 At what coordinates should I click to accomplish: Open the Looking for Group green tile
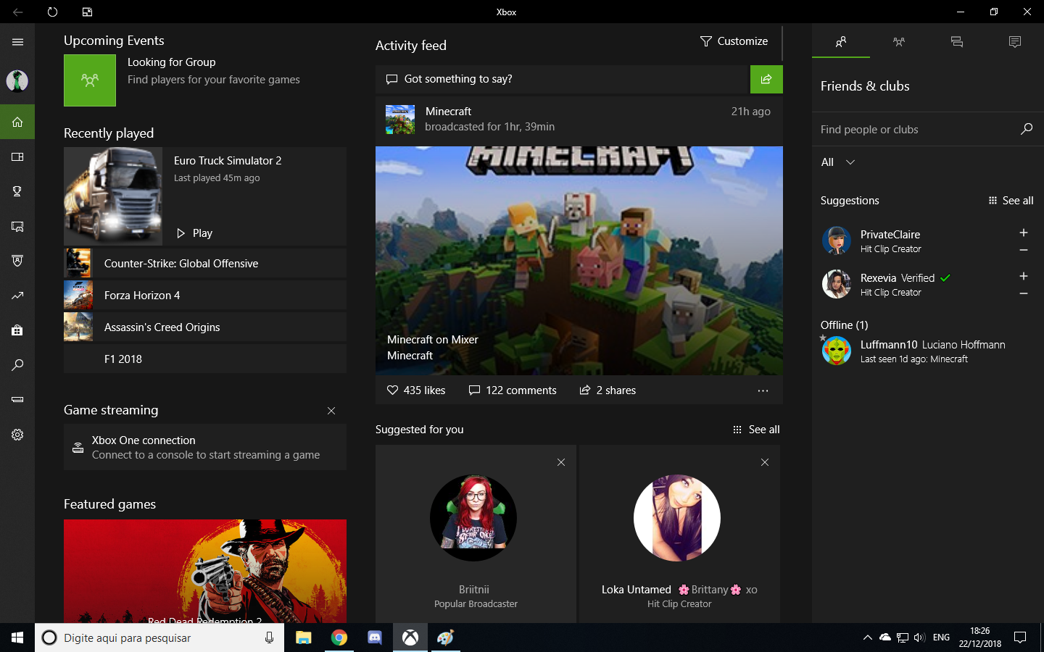tap(90, 80)
